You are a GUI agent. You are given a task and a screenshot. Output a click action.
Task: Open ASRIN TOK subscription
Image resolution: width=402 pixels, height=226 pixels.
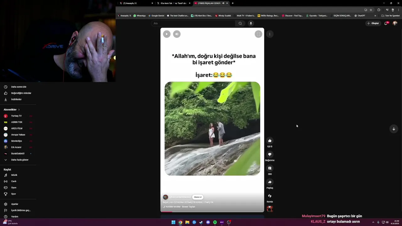tap(18, 122)
